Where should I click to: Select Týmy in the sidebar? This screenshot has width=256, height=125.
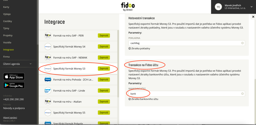pos(6,28)
